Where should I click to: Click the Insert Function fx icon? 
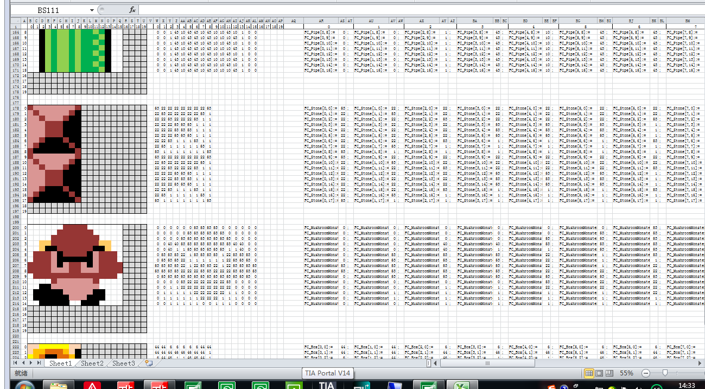pyautogui.click(x=132, y=10)
